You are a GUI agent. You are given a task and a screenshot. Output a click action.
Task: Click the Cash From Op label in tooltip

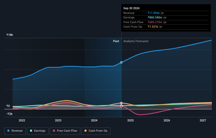click(x=133, y=27)
